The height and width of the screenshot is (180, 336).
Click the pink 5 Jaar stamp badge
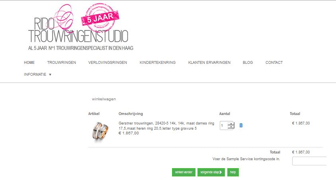(100, 17)
